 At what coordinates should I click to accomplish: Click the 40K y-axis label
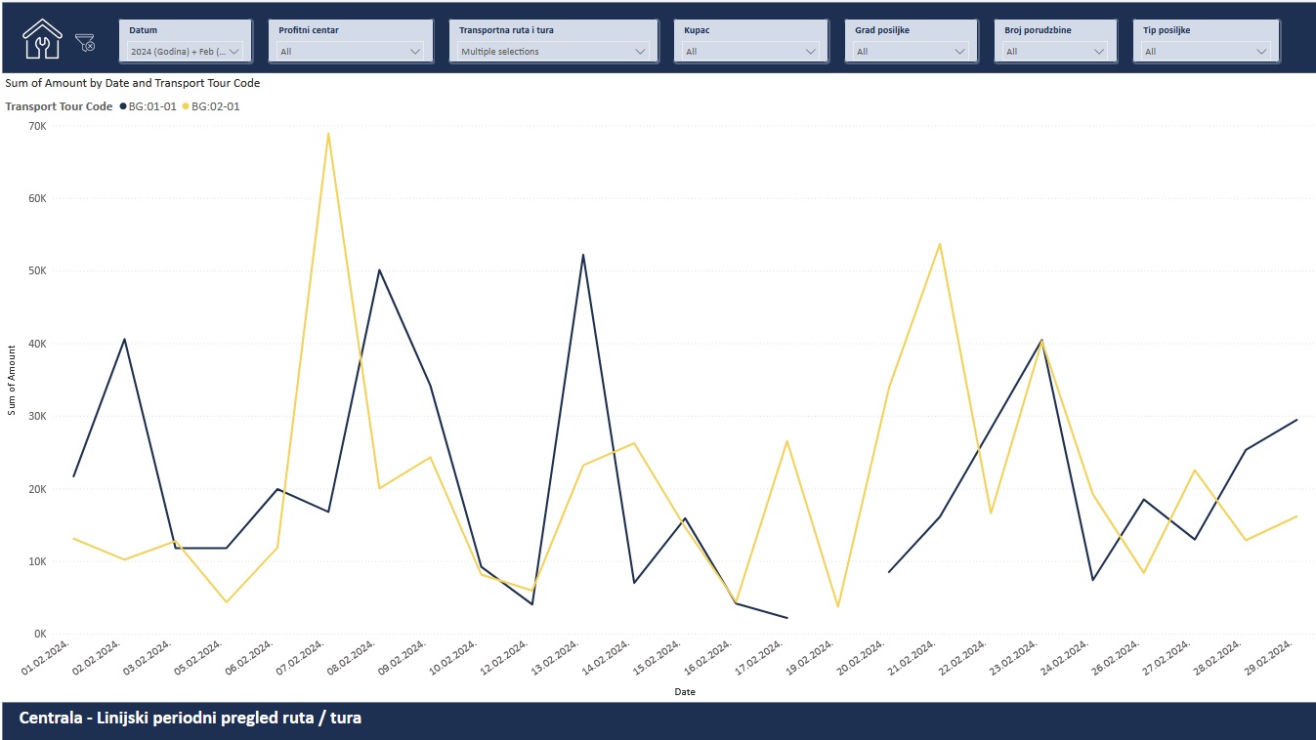(x=38, y=344)
